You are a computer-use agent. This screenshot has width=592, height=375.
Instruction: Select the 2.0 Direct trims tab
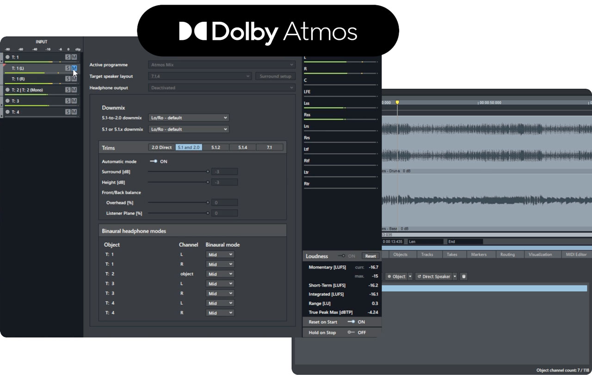[161, 147]
